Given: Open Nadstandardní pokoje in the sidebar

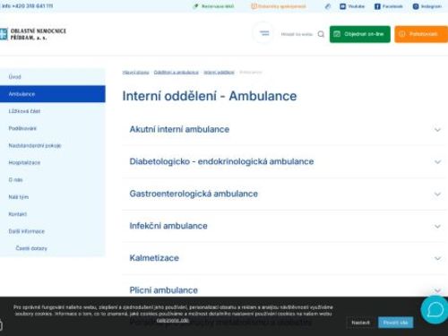Looking at the screenshot, I should point(53,145).
